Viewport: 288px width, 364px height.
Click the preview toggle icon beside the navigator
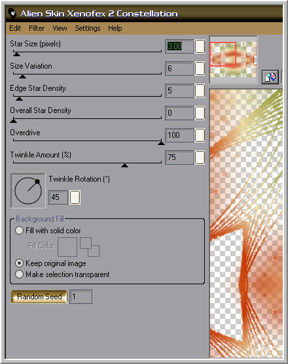[270, 77]
